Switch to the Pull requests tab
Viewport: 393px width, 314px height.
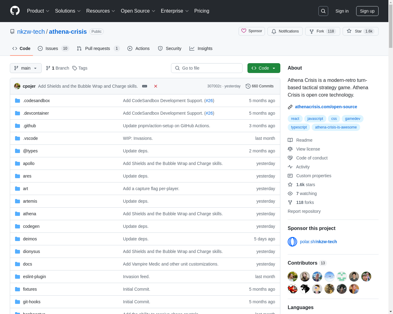98,48
